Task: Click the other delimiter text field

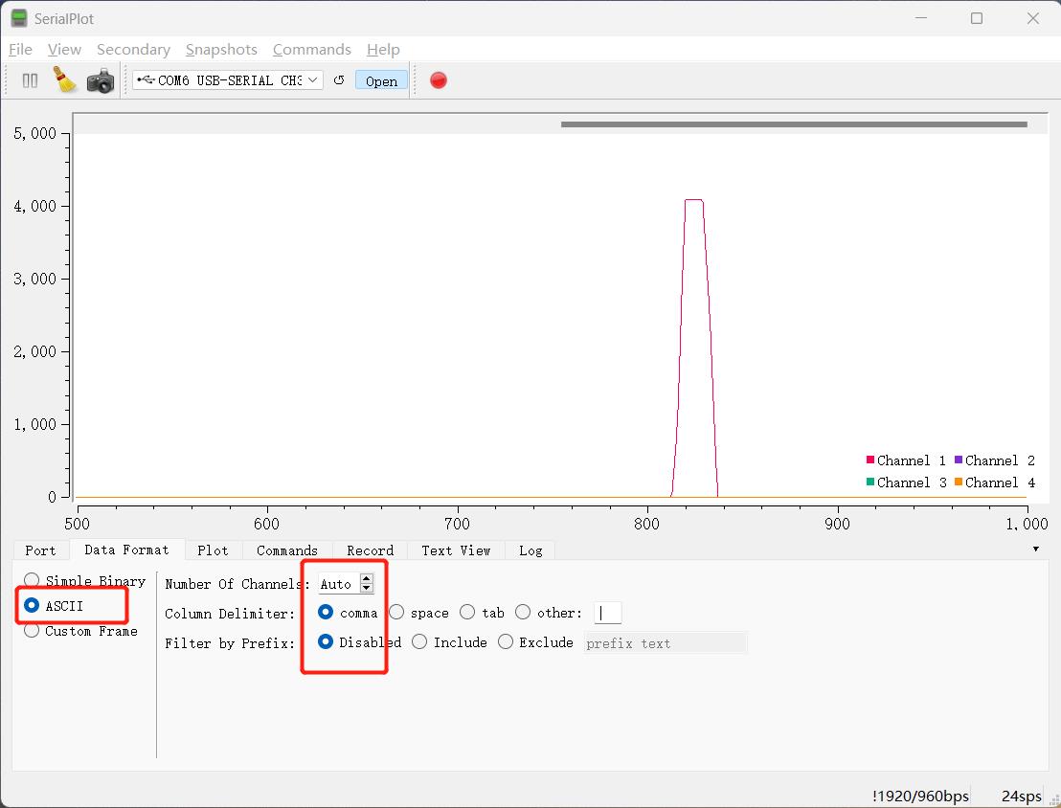Action: pyautogui.click(x=608, y=613)
